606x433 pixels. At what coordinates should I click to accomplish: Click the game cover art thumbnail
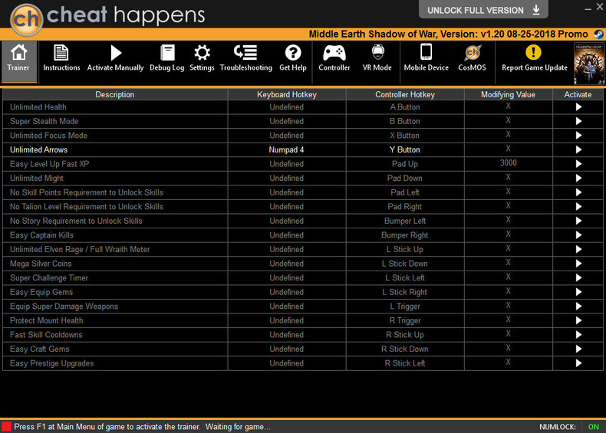point(589,64)
